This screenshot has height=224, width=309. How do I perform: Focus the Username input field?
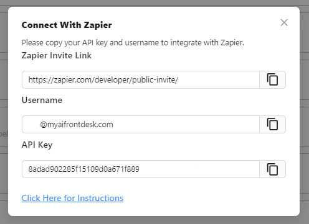(141, 124)
